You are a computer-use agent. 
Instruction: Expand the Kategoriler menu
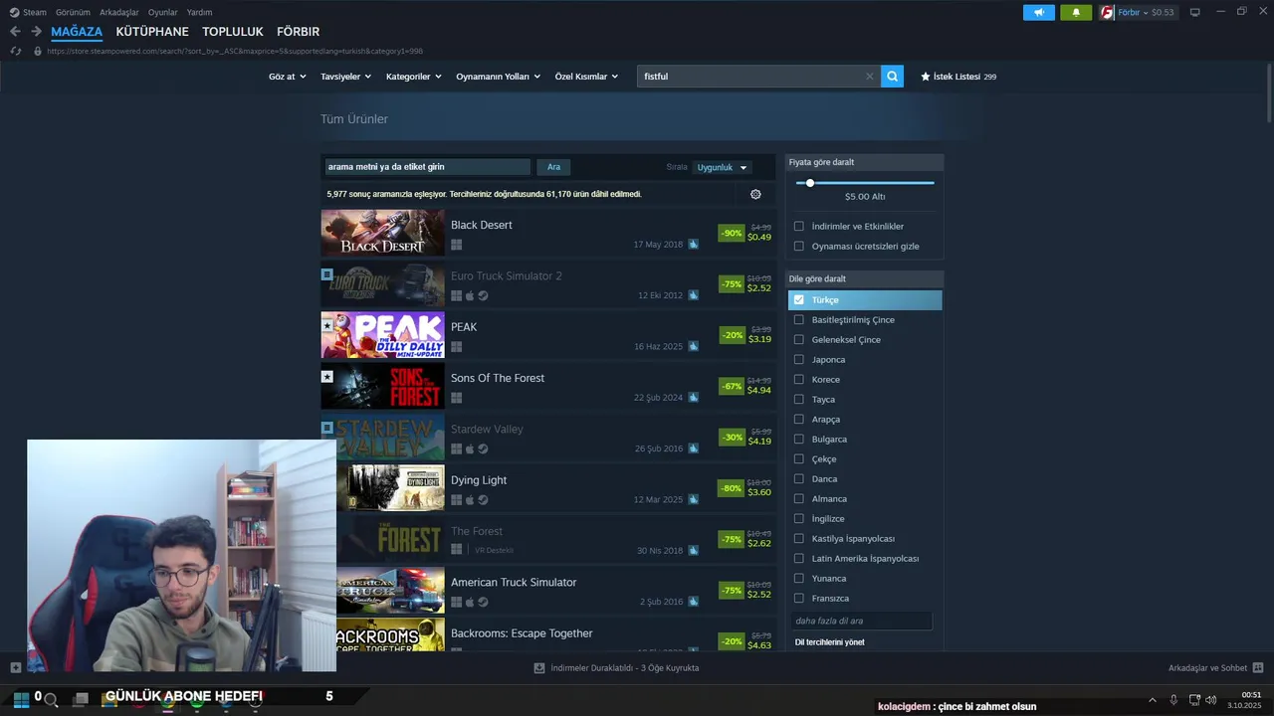413,77
